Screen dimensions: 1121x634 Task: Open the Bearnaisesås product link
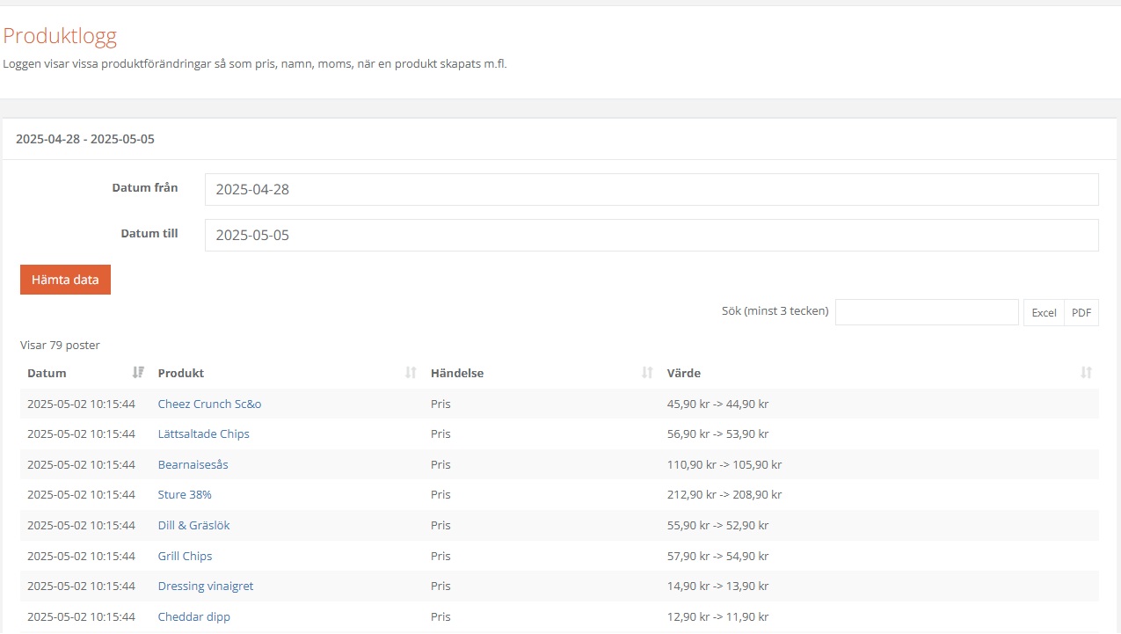[193, 464]
